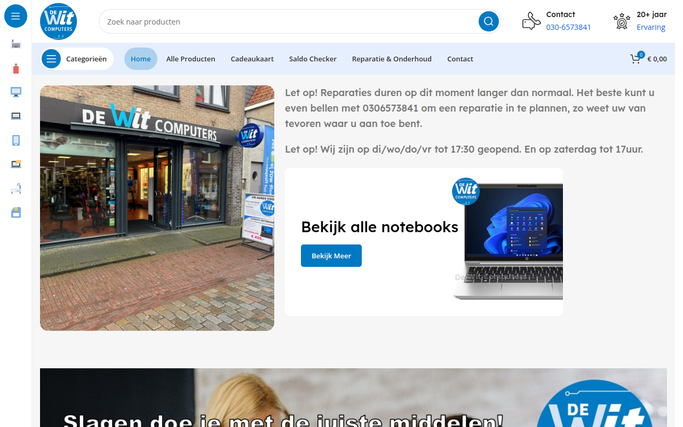
Task: Click the 'Bekijk alle notebooks' heading
Action: 379,227
